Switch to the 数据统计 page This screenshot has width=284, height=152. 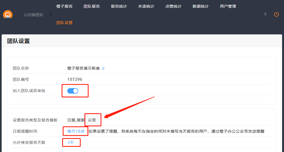(x=201, y=6)
